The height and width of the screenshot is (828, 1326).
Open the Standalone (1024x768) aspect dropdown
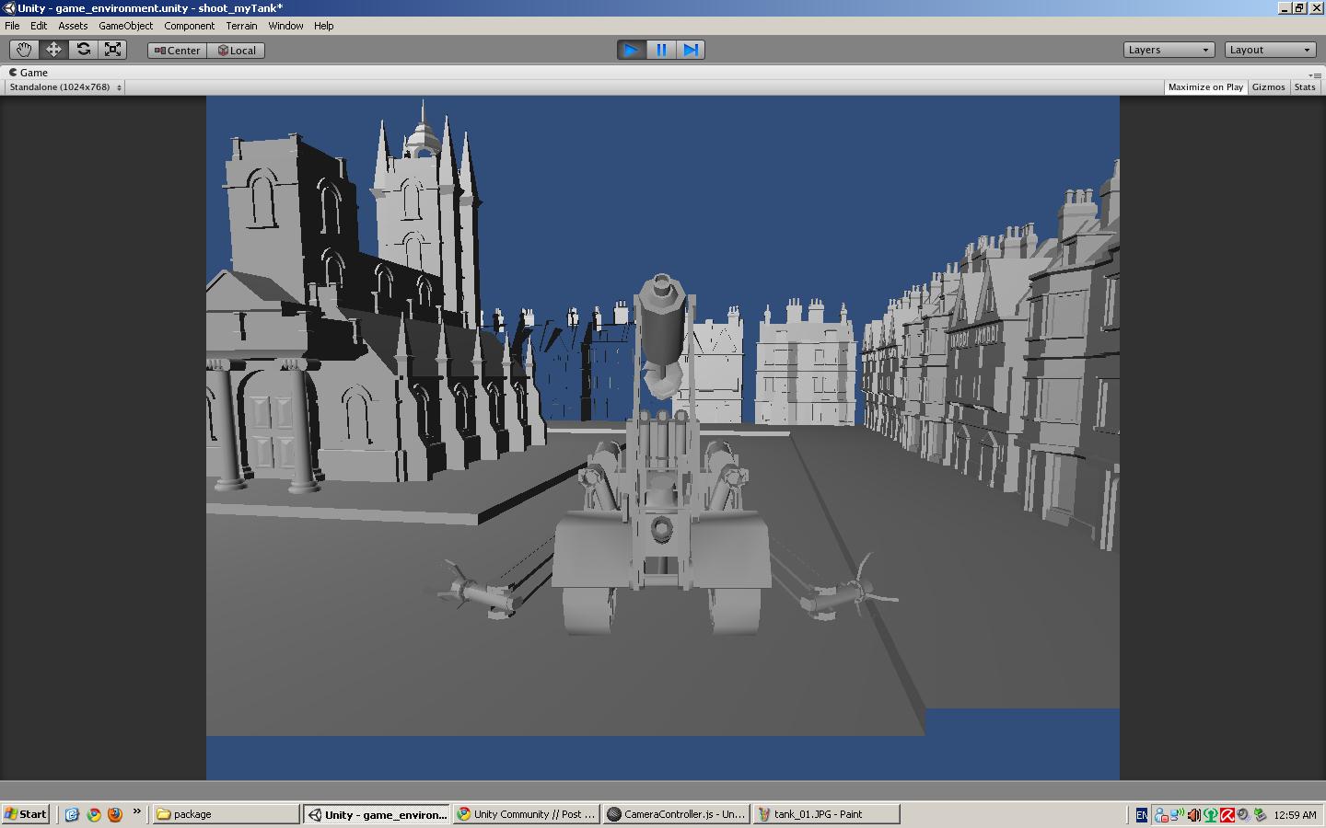[x=63, y=86]
